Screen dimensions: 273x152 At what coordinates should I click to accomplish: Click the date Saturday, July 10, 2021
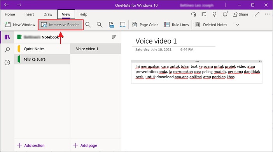153,49
